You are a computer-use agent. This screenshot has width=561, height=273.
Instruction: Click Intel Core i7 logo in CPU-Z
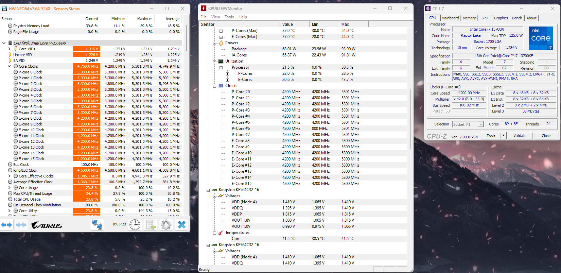(541, 38)
